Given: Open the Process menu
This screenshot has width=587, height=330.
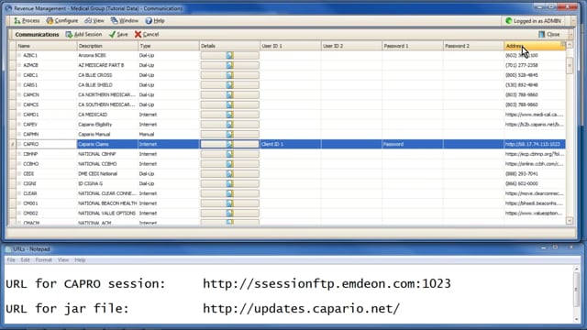Looking at the screenshot, I should (27, 21).
